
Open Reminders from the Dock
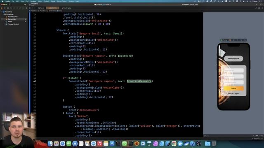click(x=81, y=143)
